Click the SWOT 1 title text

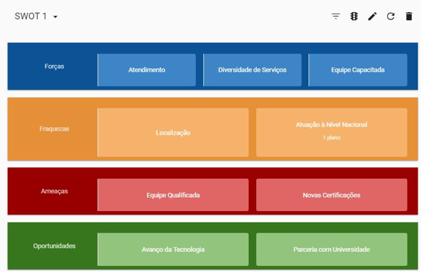click(x=31, y=16)
